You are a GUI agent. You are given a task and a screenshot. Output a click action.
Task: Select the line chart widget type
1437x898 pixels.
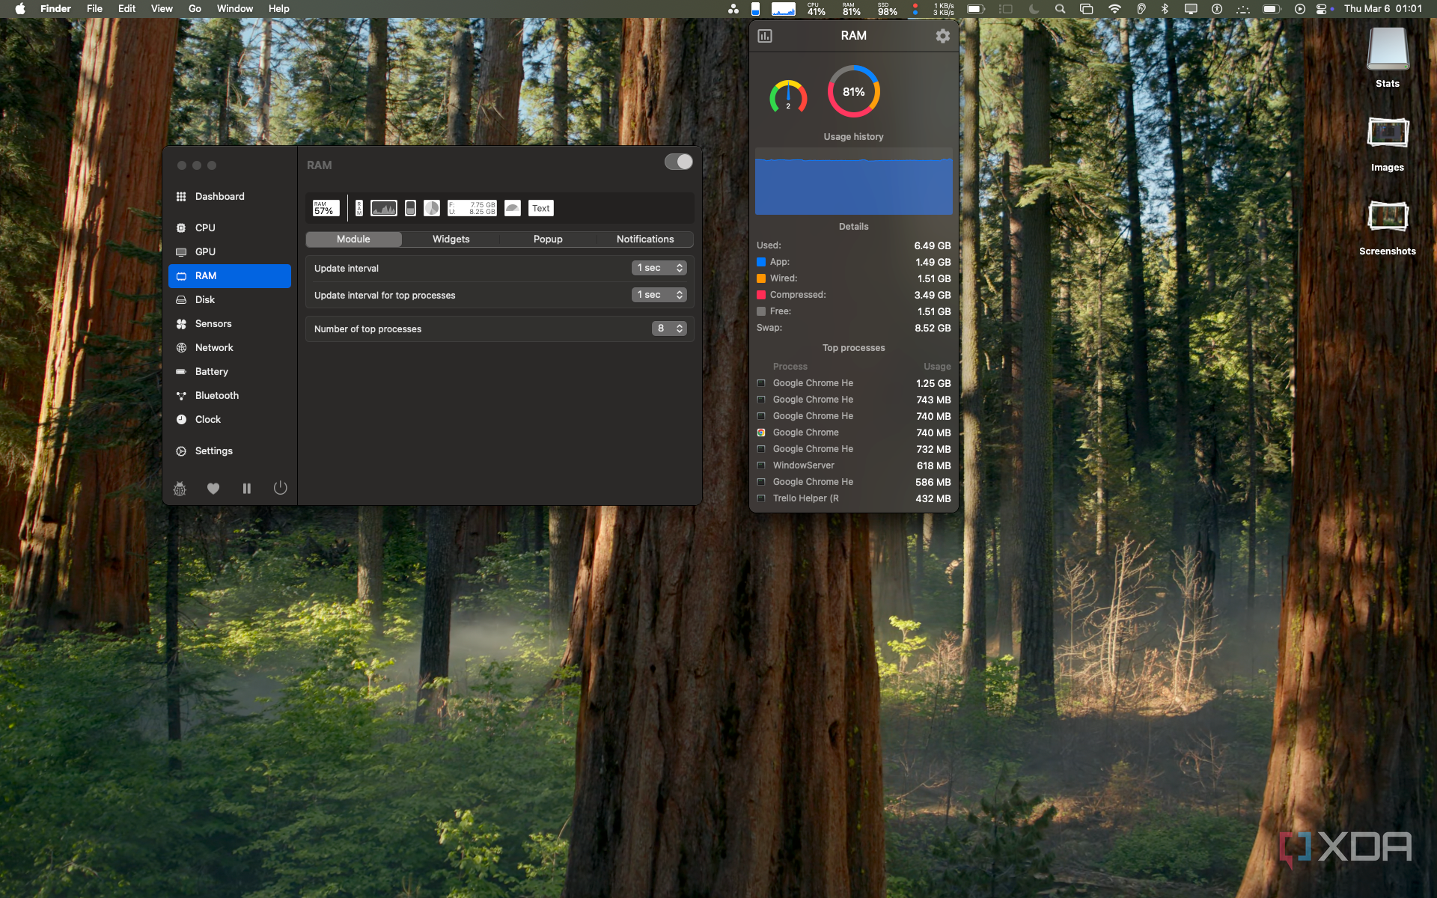click(x=383, y=208)
